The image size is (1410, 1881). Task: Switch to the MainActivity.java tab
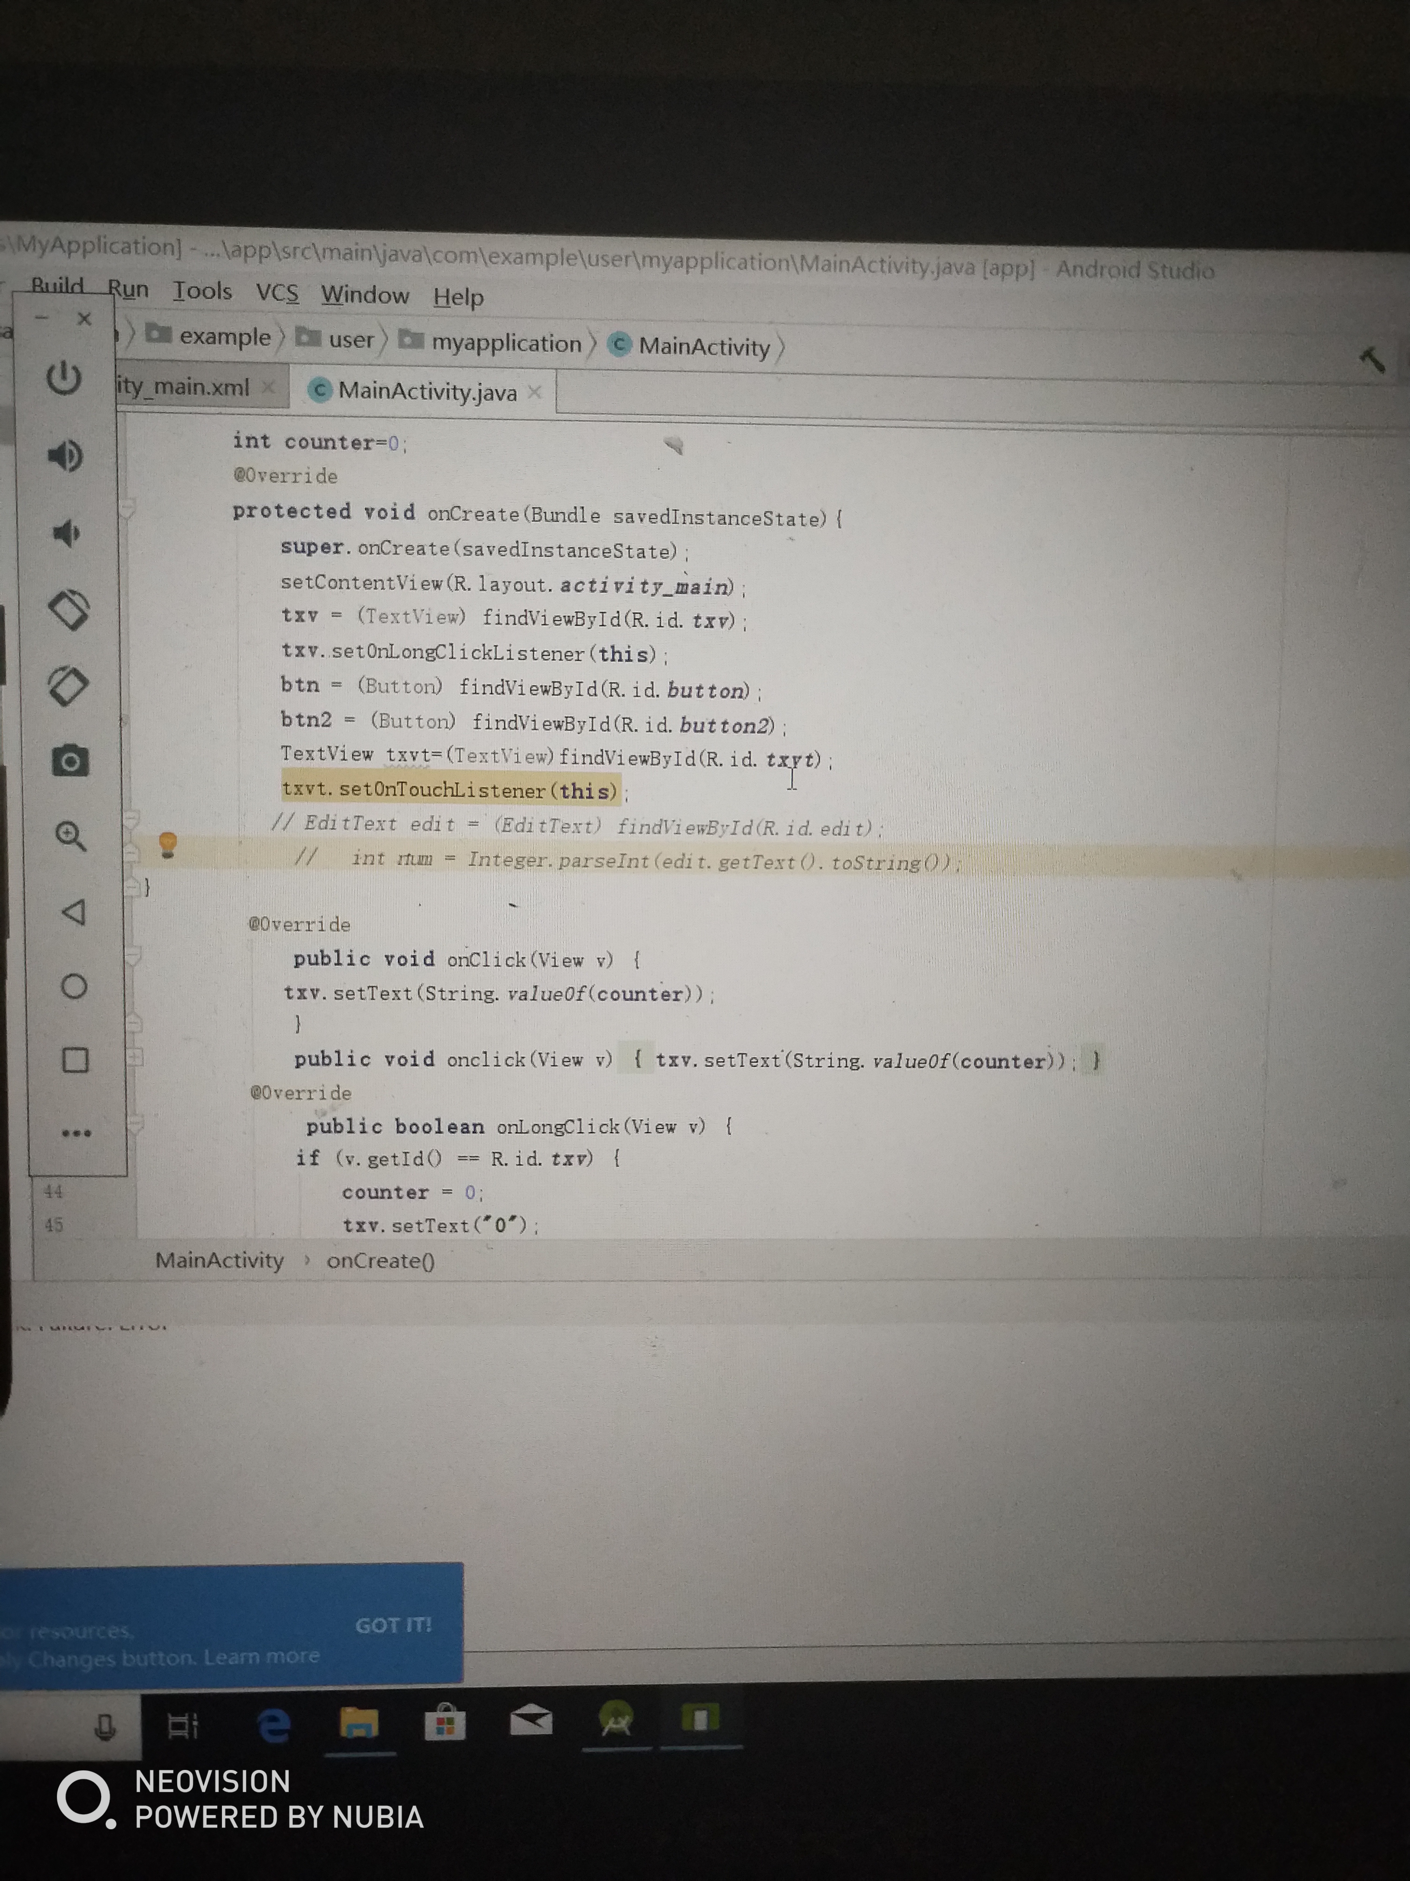click(x=427, y=391)
